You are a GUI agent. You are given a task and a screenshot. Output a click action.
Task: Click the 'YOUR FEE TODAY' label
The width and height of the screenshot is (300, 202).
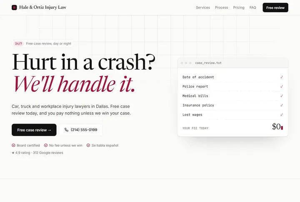[195, 128]
